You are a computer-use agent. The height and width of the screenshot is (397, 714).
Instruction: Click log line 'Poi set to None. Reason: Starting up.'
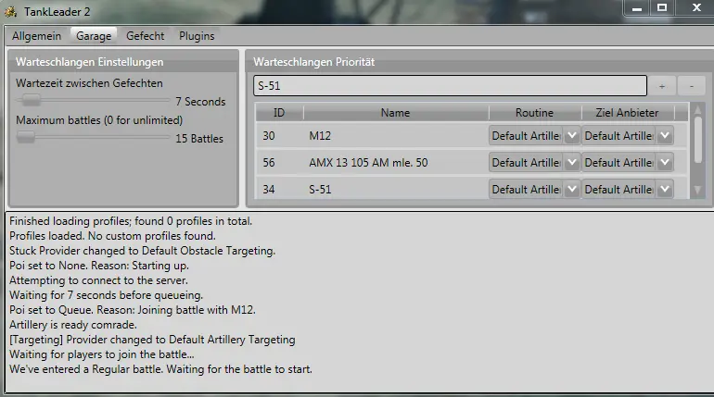(99, 266)
